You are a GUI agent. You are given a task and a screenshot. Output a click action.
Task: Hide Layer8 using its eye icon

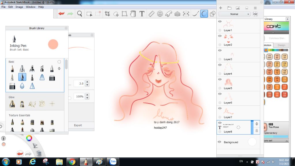[x=220, y=123]
